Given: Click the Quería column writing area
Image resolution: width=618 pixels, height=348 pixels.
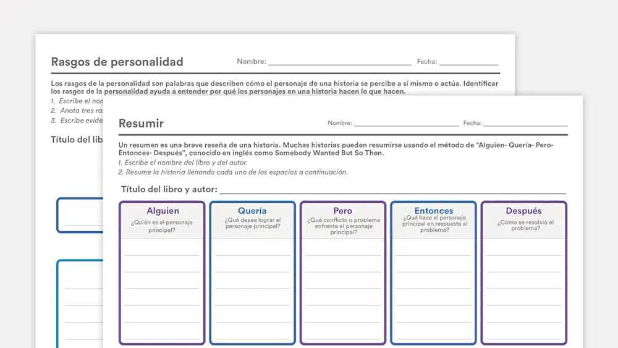Looking at the screenshot, I should (252, 290).
